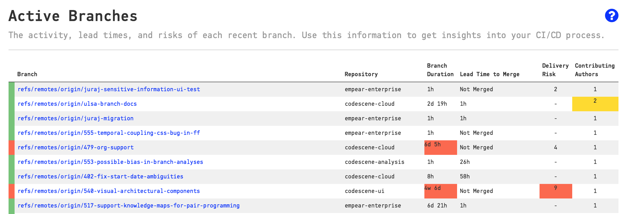The image size is (622, 214).
Task: Click the Active Branches page heading
Action: coord(73,16)
